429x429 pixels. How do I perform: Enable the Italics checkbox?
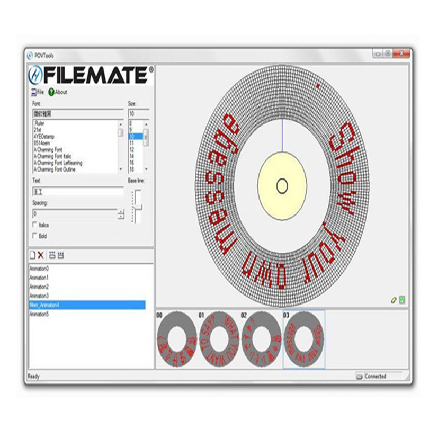pyautogui.click(x=35, y=225)
